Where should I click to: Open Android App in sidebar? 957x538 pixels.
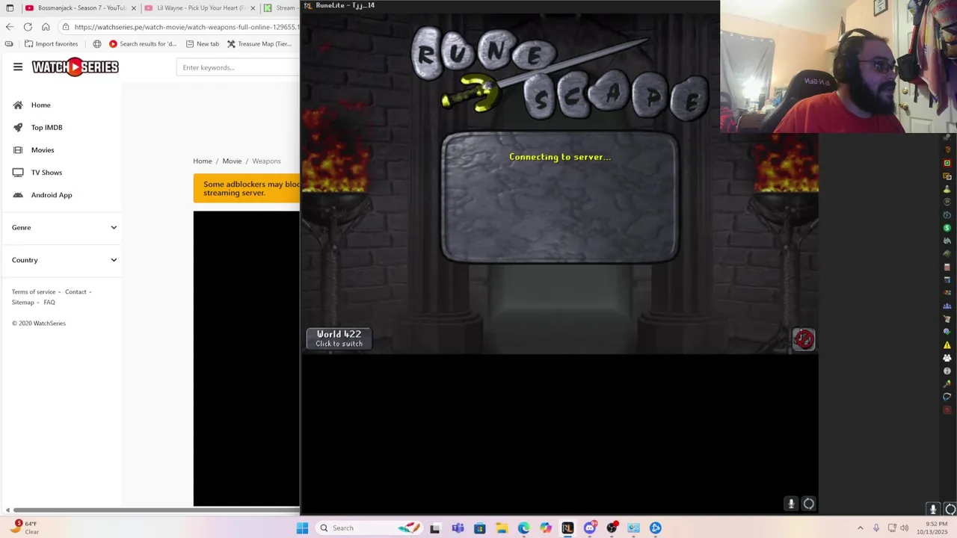(x=52, y=195)
